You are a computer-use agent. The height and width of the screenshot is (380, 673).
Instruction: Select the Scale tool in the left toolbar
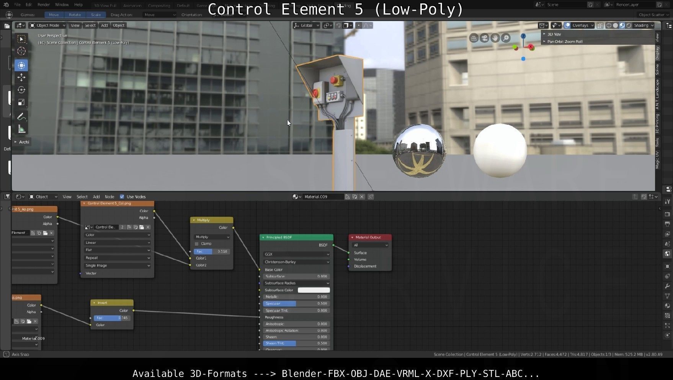(x=21, y=102)
